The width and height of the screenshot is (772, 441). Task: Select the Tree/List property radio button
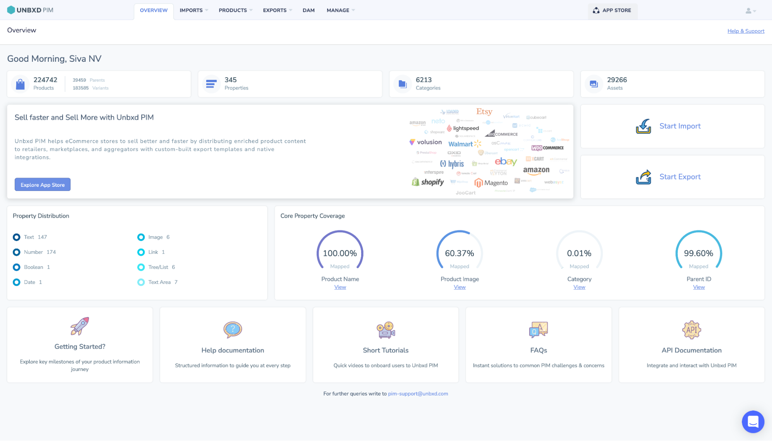[141, 267]
